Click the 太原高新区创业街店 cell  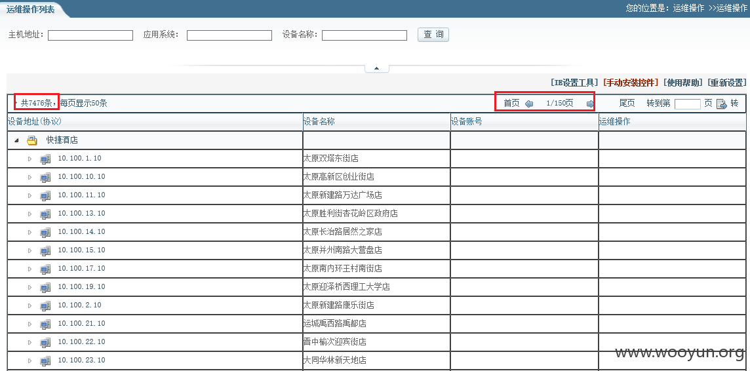376,177
